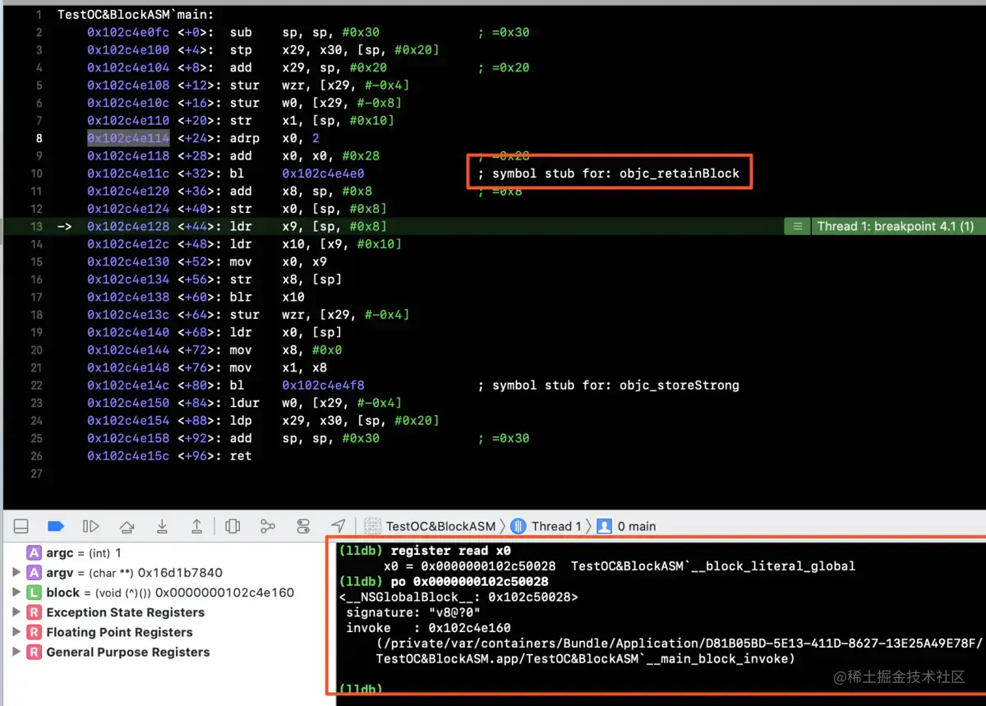The width and height of the screenshot is (986, 706).
Task: Step into the next call
Action: (162, 526)
